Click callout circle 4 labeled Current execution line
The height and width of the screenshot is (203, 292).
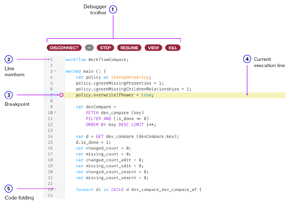tap(247, 59)
